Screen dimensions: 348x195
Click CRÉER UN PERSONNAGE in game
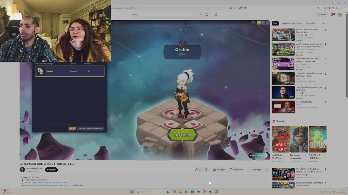click(x=91, y=129)
